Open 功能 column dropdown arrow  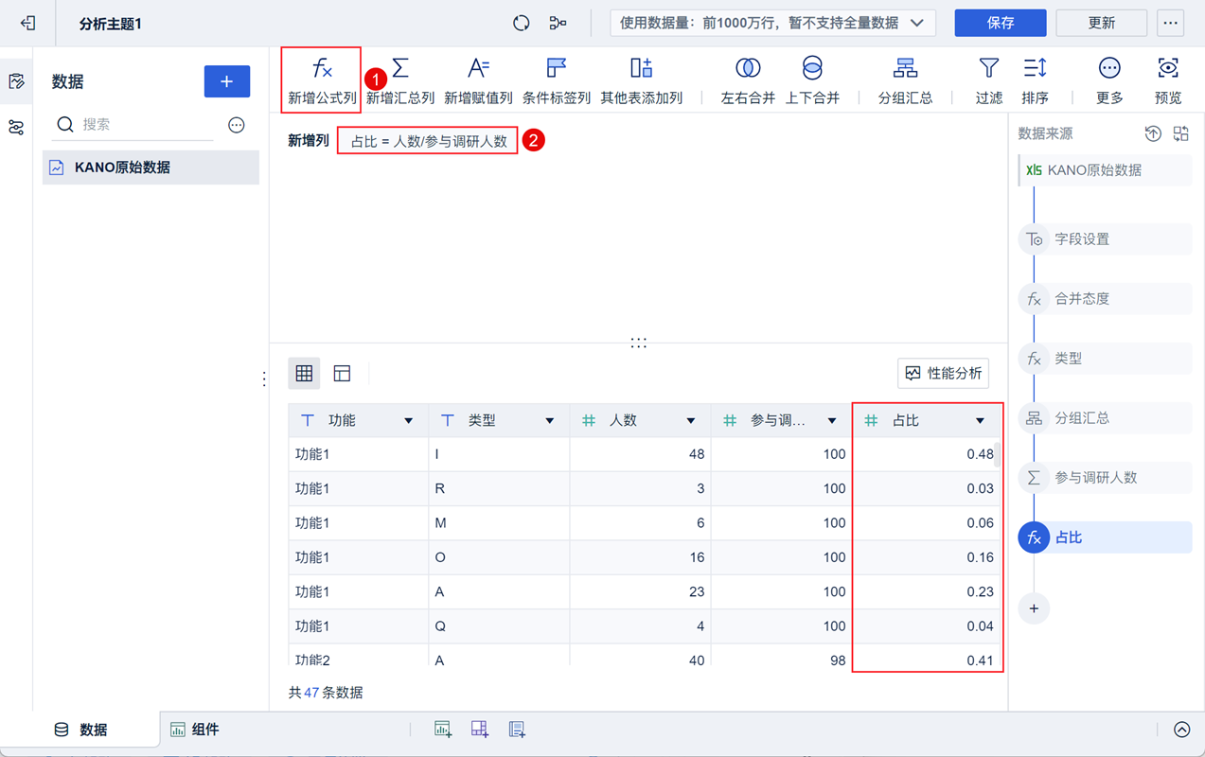pyautogui.click(x=409, y=421)
